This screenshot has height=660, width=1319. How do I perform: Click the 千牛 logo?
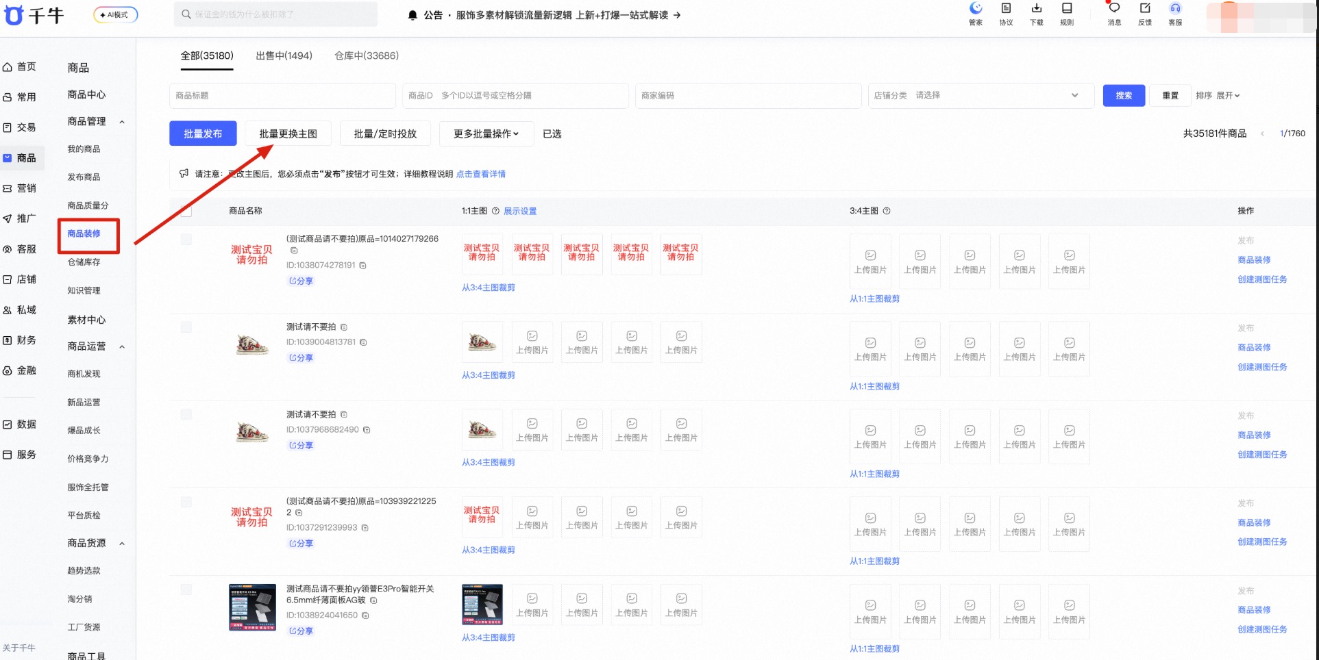click(34, 14)
